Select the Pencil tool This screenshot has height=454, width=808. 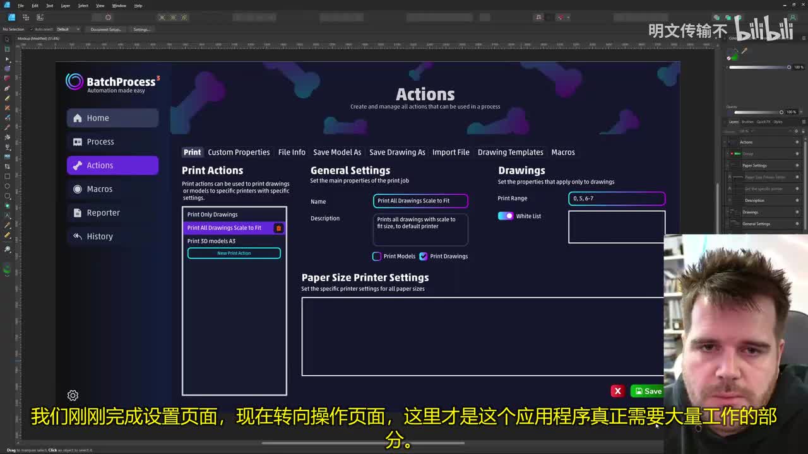click(x=7, y=98)
